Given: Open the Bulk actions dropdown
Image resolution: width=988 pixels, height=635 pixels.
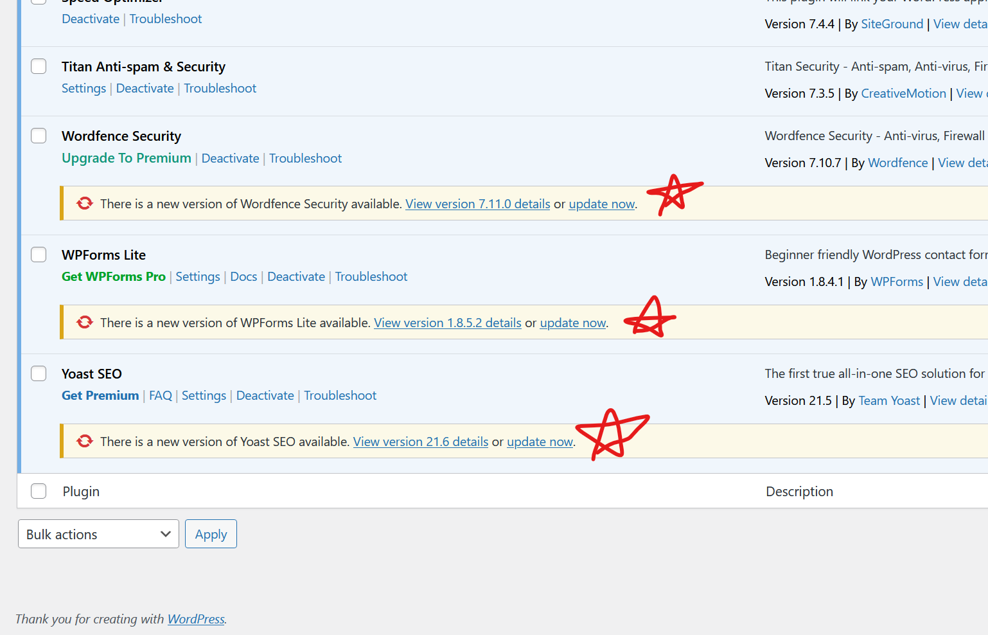Looking at the screenshot, I should 98,533.
